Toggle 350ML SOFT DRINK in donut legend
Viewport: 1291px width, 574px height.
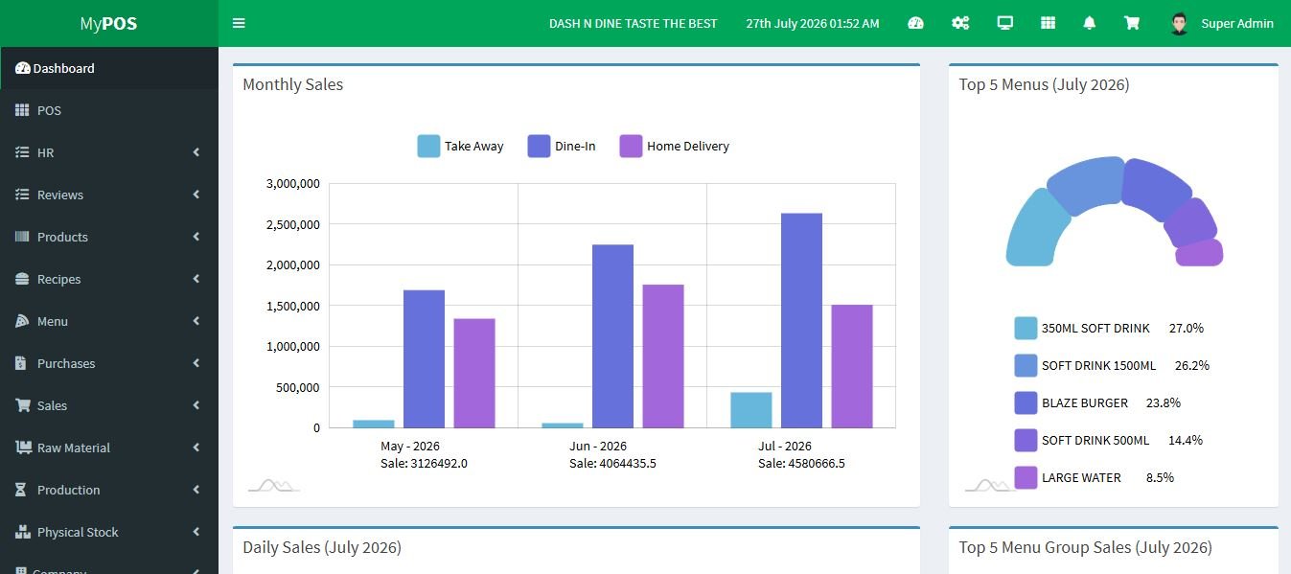pos(1109,328)
